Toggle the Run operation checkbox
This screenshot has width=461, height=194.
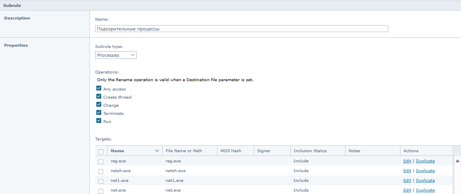click(x=99, y=121)
